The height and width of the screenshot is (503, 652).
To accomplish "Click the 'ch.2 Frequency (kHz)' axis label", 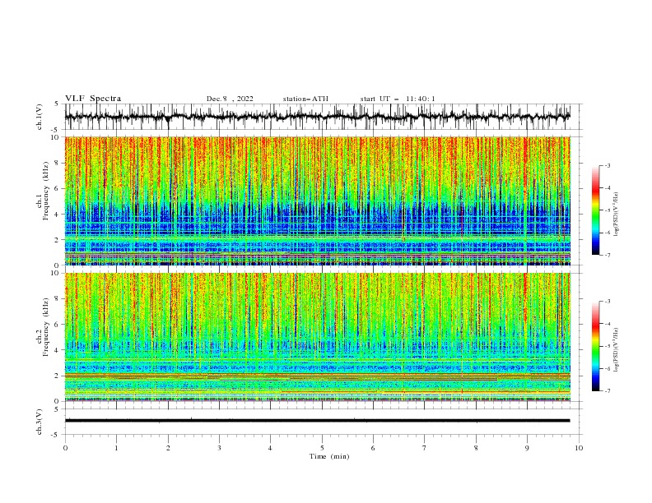I will pyautogui.click(x=44, y=327).
